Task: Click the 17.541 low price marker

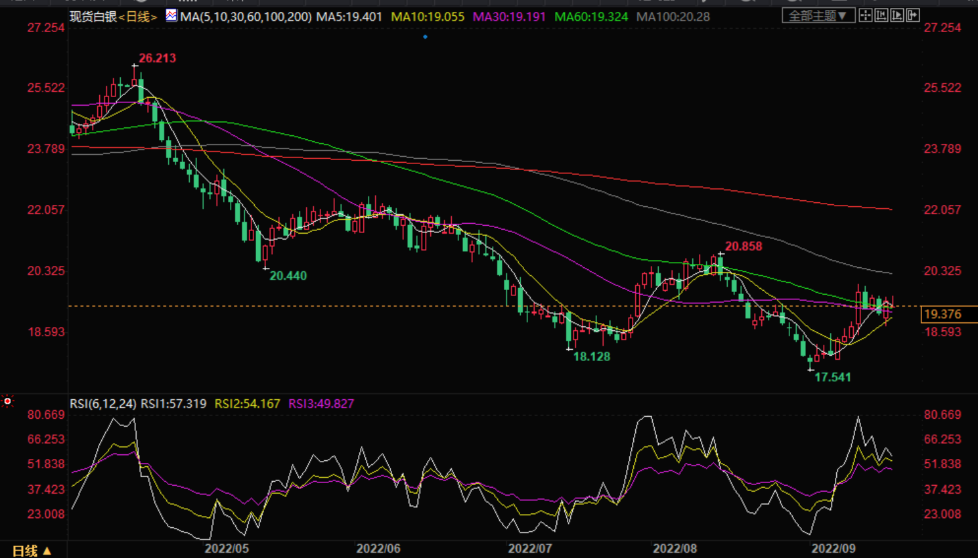Action: coord(832,377)
